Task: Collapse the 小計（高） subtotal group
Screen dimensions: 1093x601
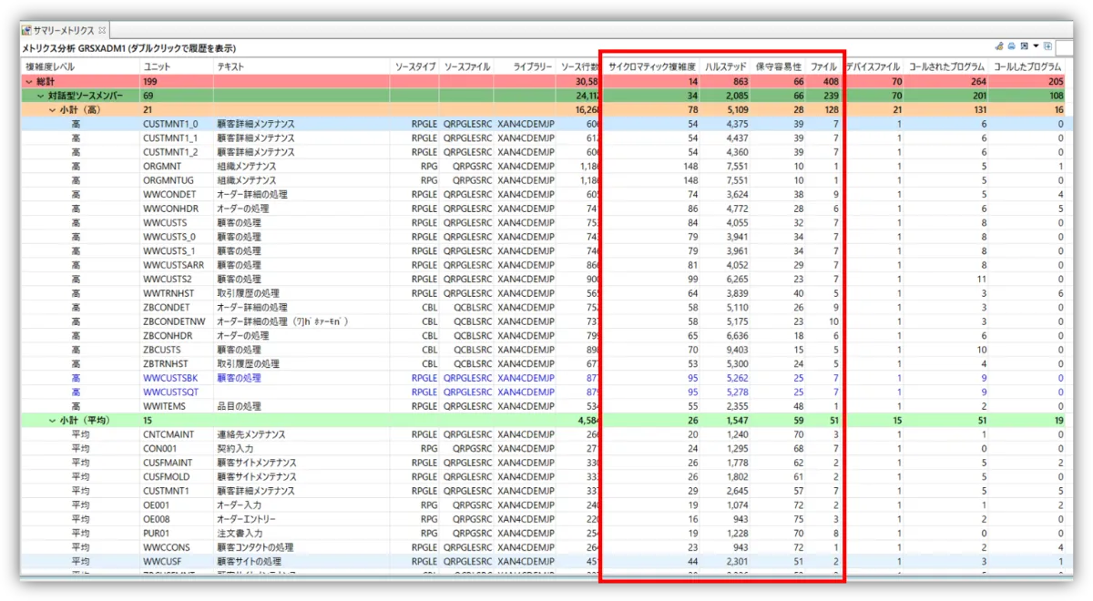Action: click(x=52, y=109)
